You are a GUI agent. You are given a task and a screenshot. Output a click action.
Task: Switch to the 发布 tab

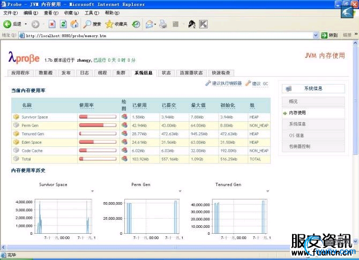point(66,73)
